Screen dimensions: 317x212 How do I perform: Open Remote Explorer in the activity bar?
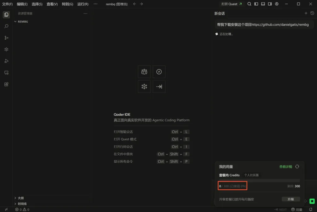[x=6, y=73]
